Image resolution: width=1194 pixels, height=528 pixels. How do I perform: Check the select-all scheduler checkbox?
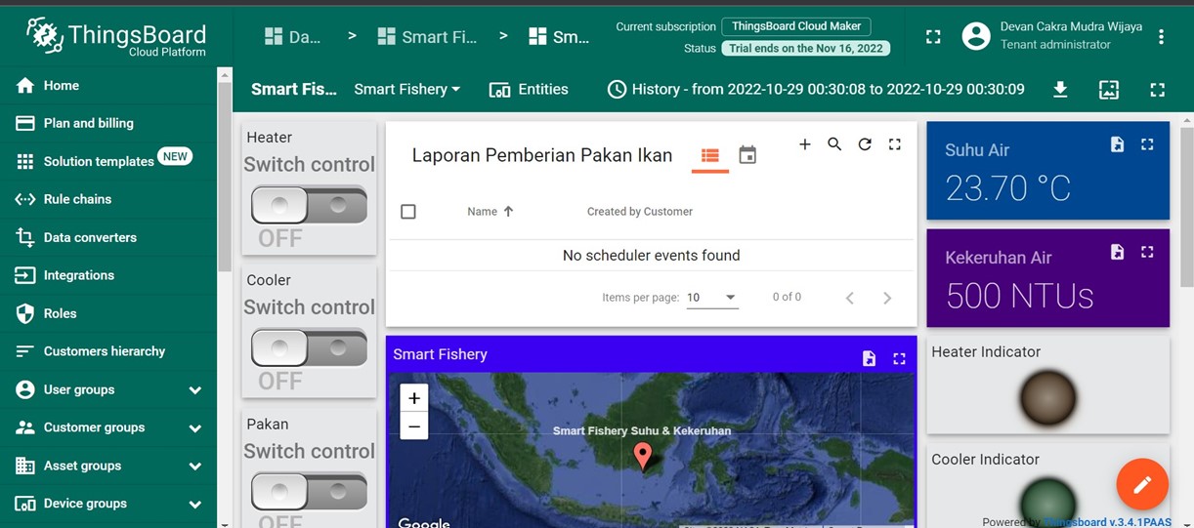click(408, 212)
